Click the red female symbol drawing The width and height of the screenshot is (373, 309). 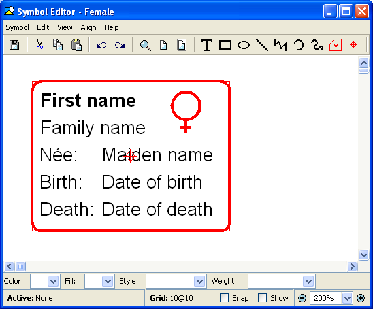(186, 112)
